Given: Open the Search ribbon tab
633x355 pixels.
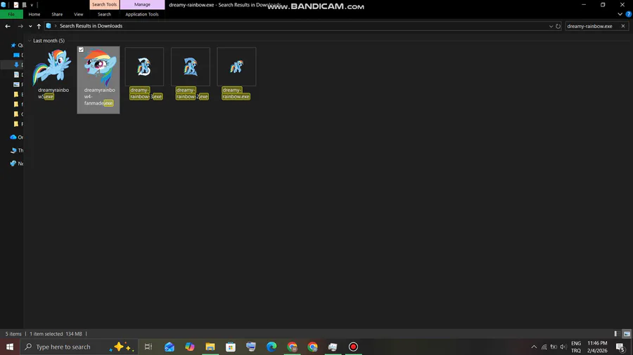Looking at the screenshot, I should (104, 14).
